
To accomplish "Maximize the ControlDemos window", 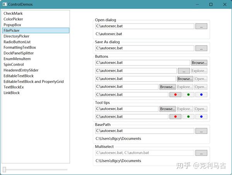I will pyautogui.click(x=211, y=4).
